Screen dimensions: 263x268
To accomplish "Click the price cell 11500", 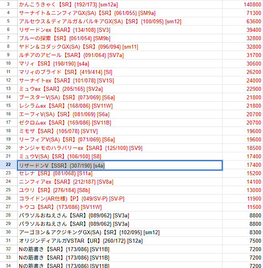I will pos(243,207).
